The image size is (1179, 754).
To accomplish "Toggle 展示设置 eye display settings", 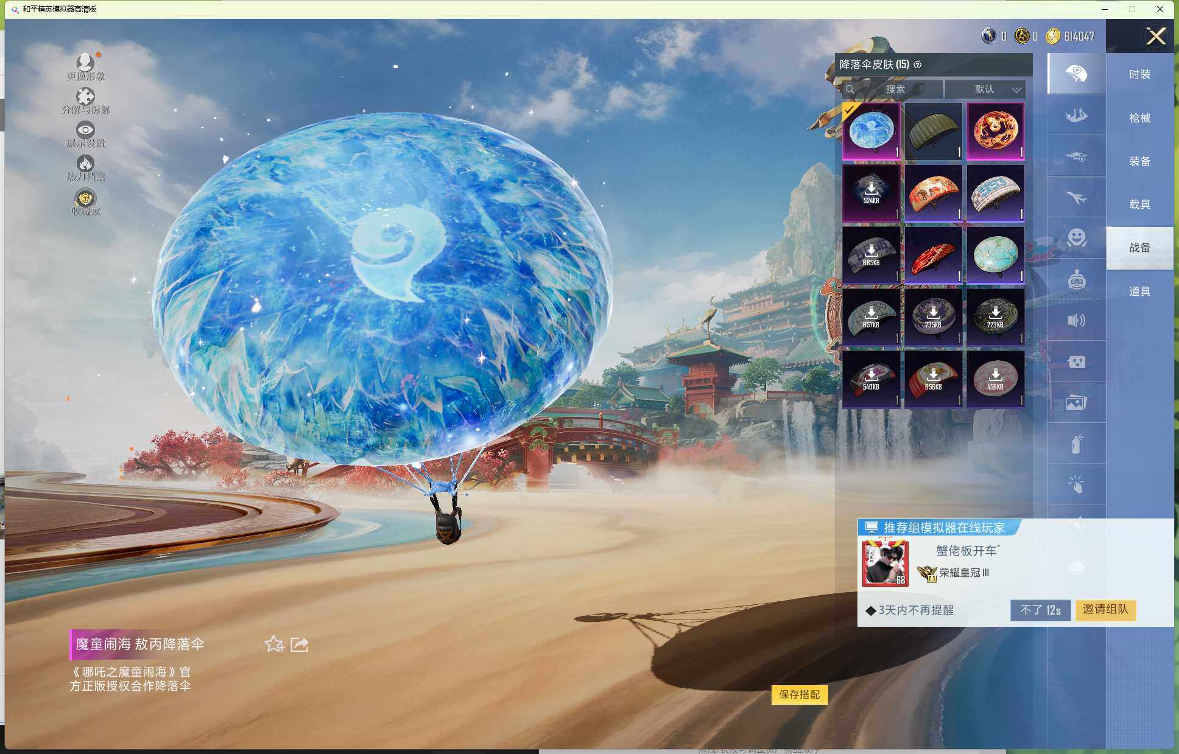I will (85, 130).
